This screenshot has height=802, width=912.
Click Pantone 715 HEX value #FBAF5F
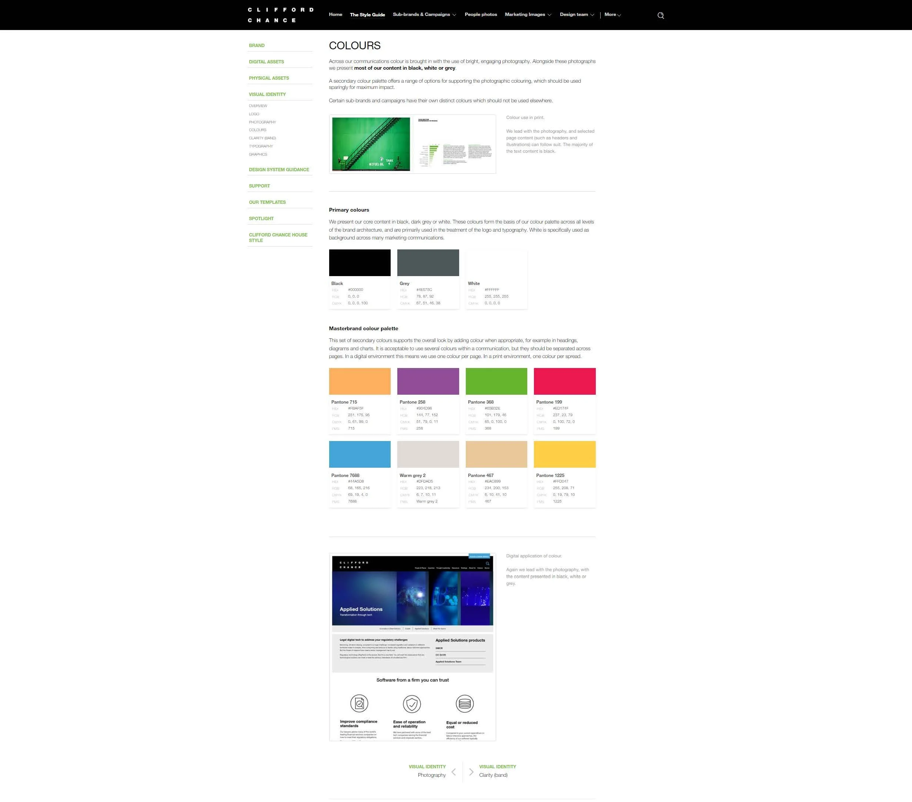tap(355, 408)
